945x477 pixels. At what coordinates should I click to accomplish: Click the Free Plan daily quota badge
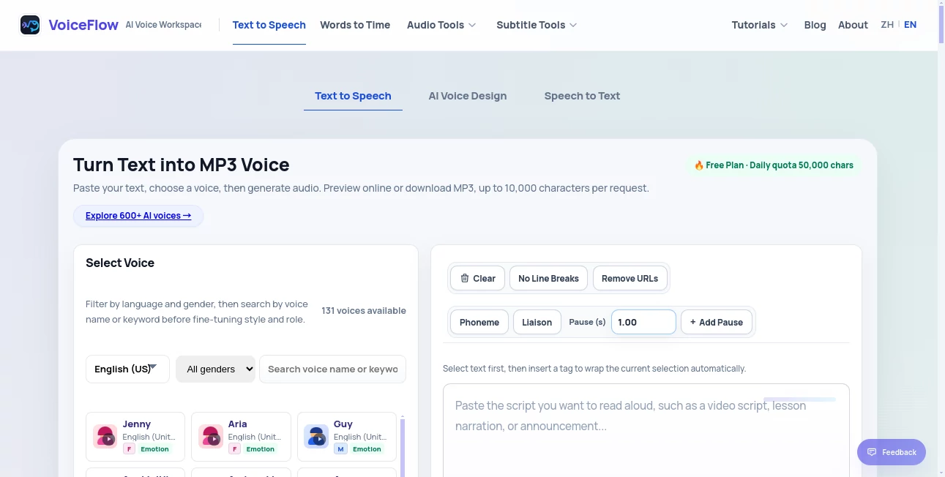(x=774, y=165)
